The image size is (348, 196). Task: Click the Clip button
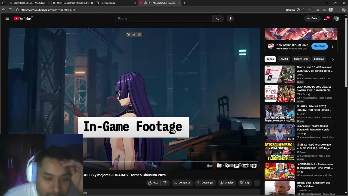tap(245, 183)
